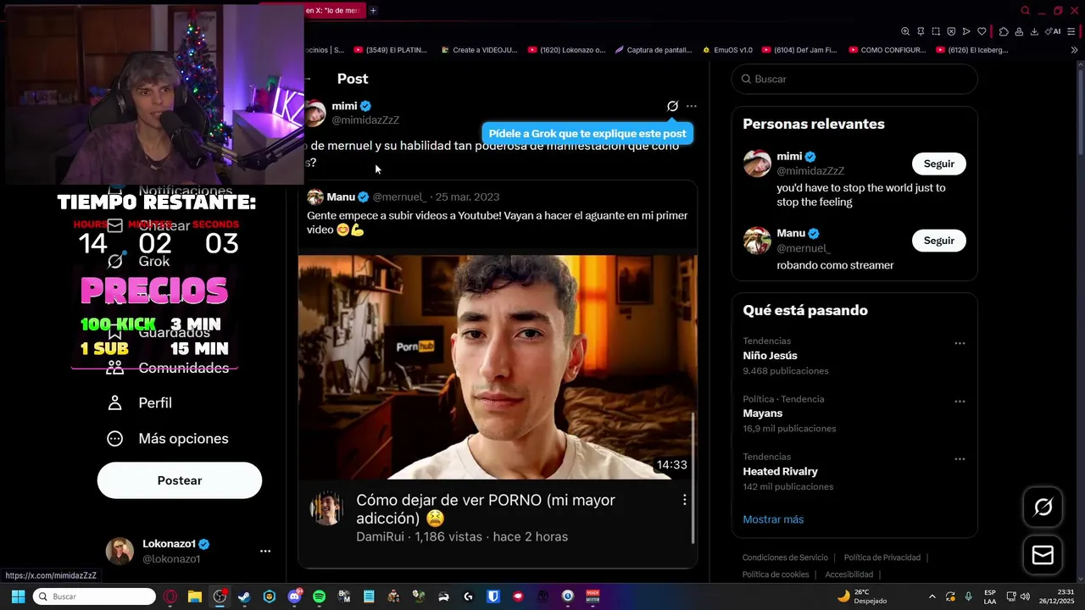Open the snapshot selection tool icon

pos(936,31)
